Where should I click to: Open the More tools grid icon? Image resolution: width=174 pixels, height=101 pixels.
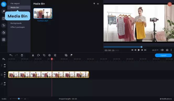[x=4, y=40]
